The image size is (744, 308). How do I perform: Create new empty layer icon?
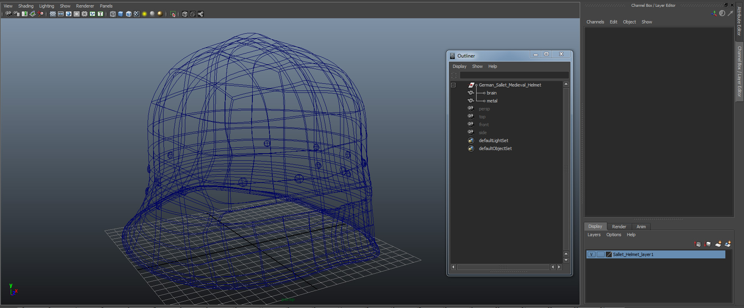pos(718,244)
